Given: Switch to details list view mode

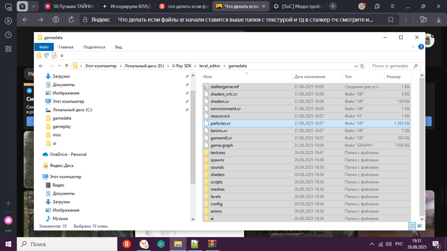Looking at the screenshot, I should pos(412,226).
